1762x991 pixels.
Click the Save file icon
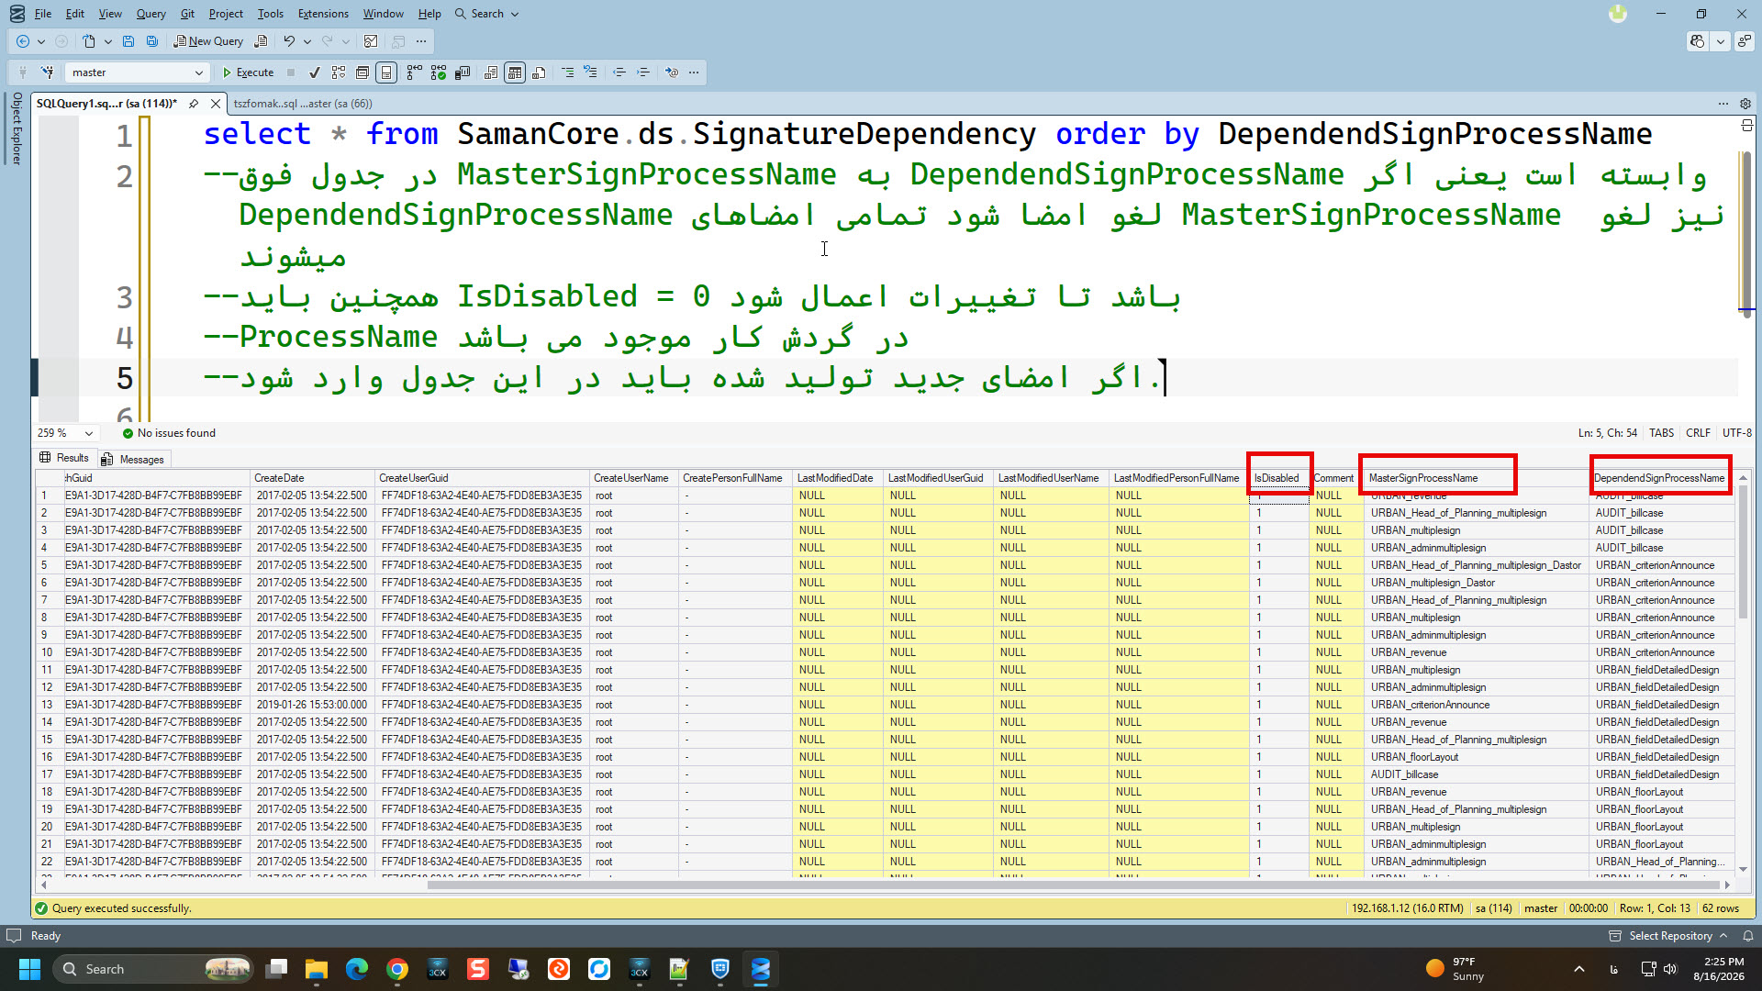tap(128, 41)
